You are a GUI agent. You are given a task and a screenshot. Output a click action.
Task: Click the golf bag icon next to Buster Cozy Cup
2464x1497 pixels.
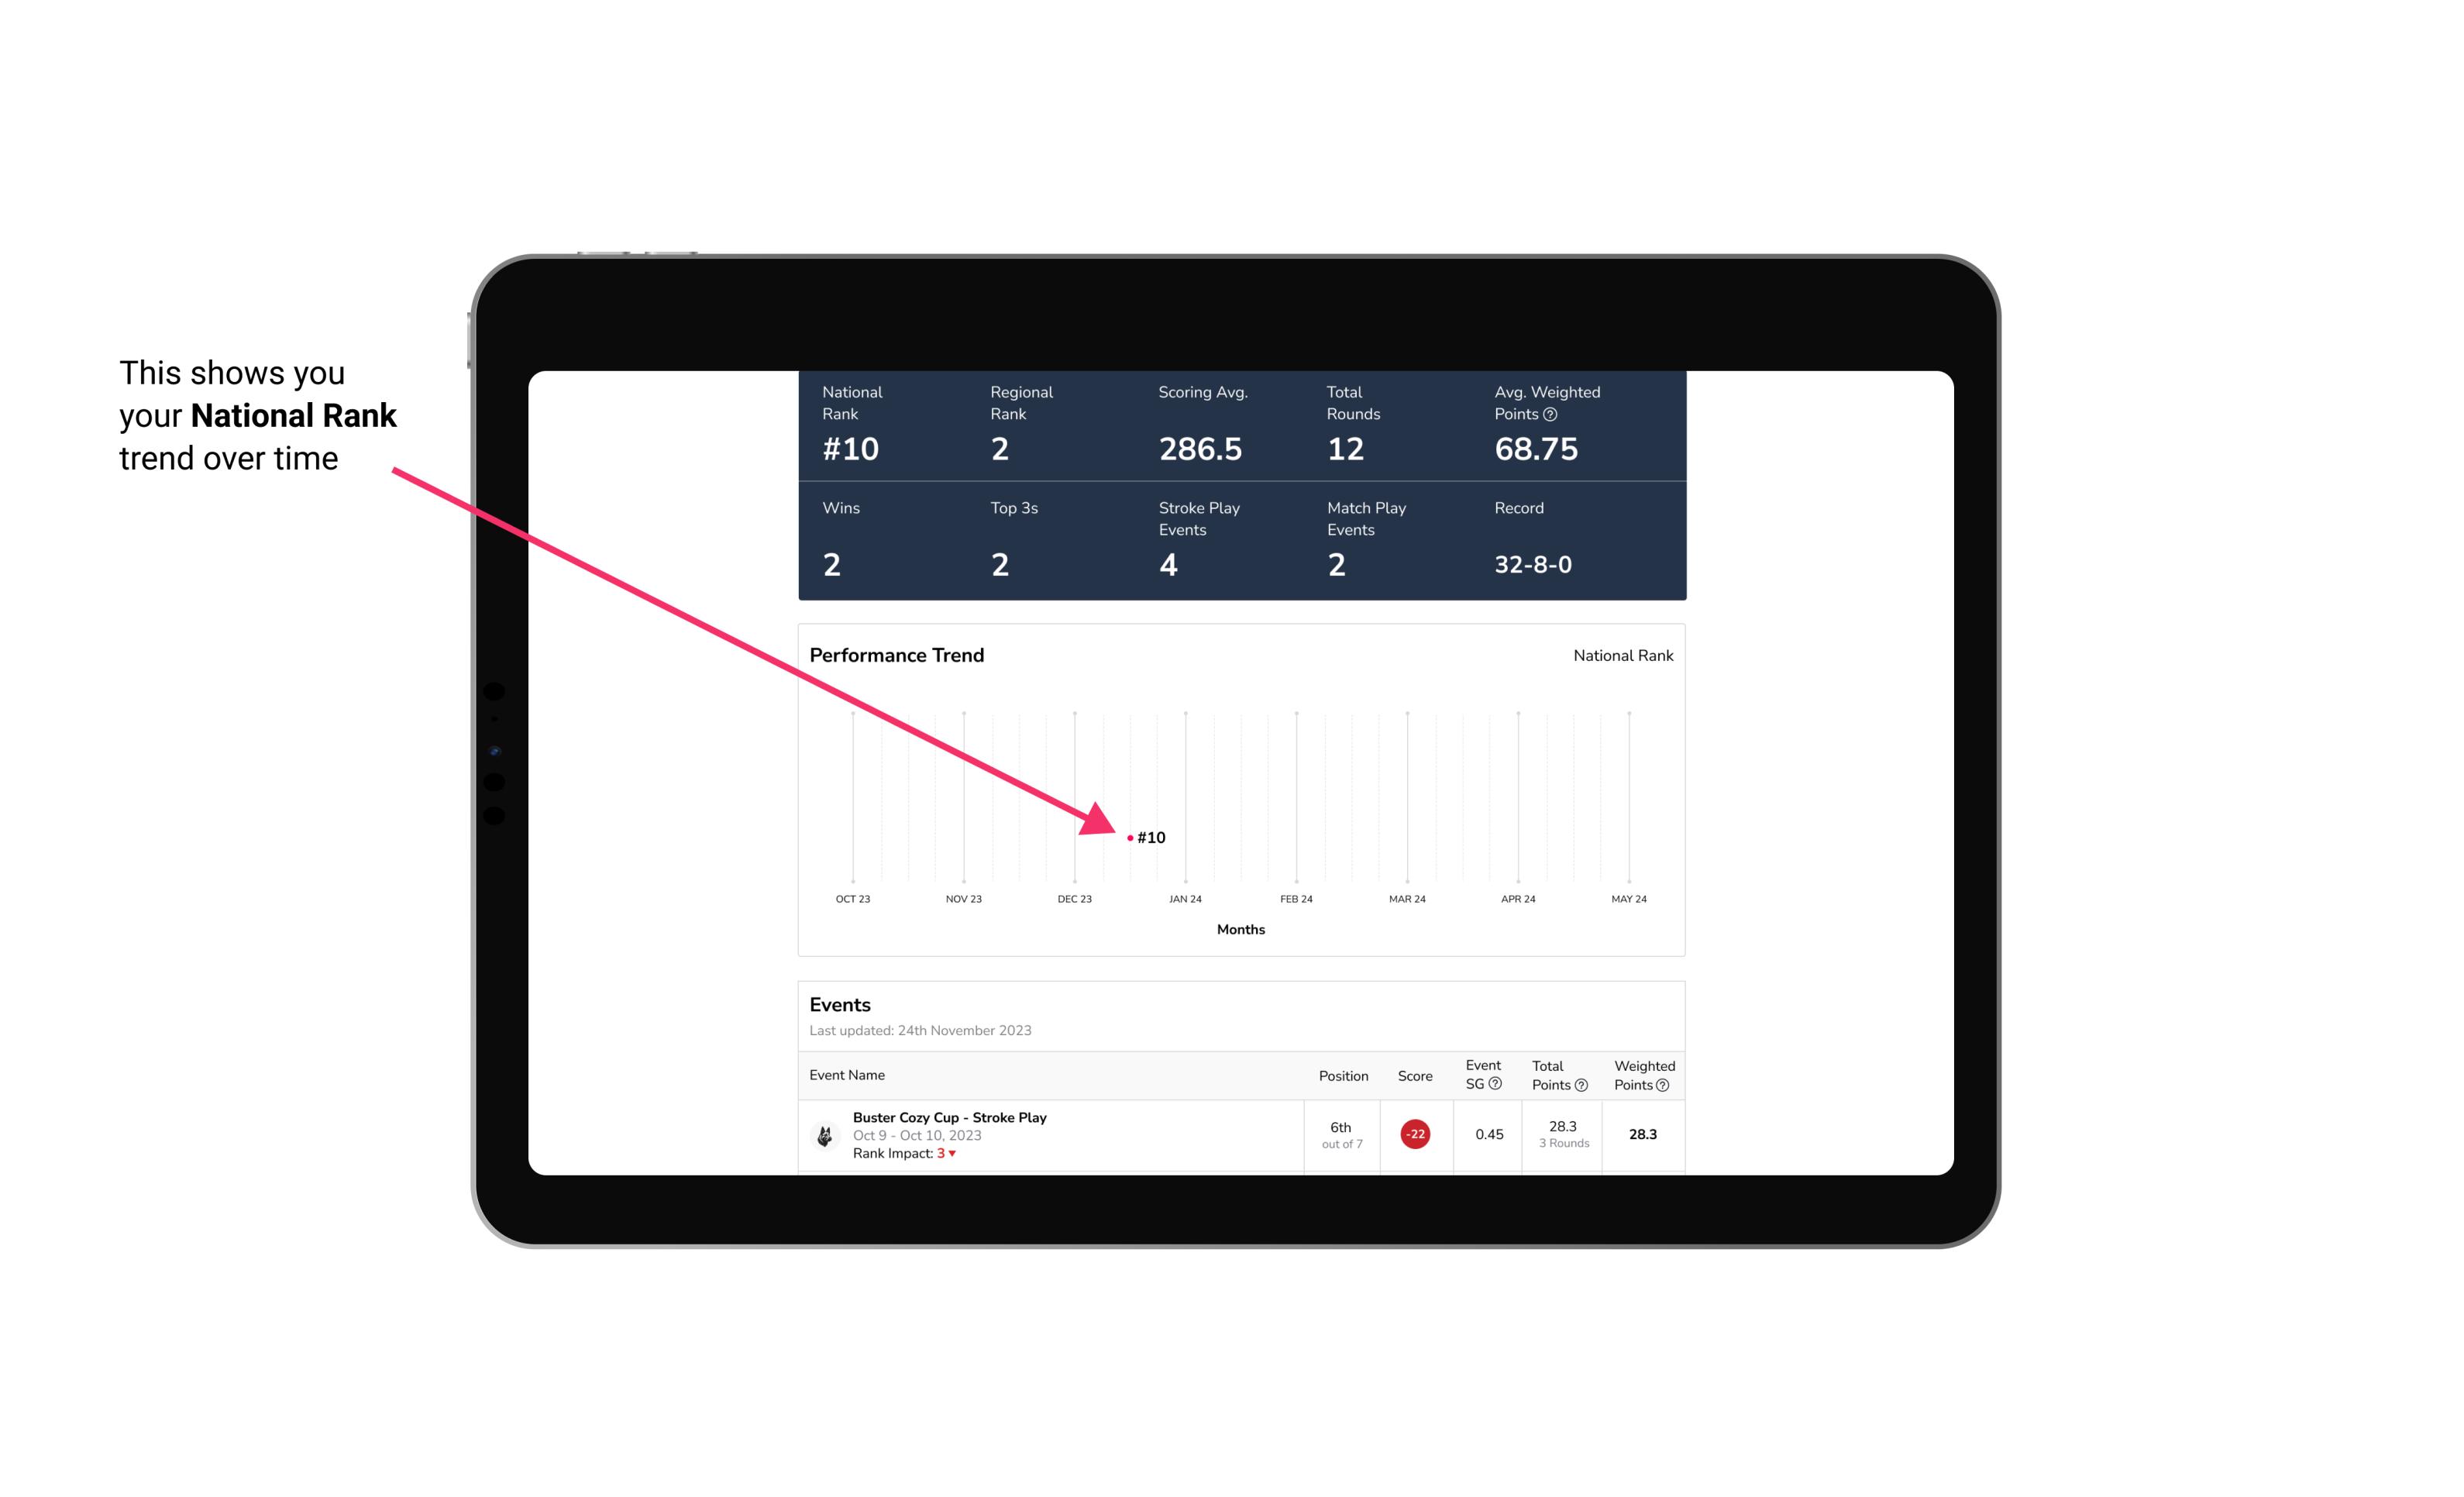824,1133
